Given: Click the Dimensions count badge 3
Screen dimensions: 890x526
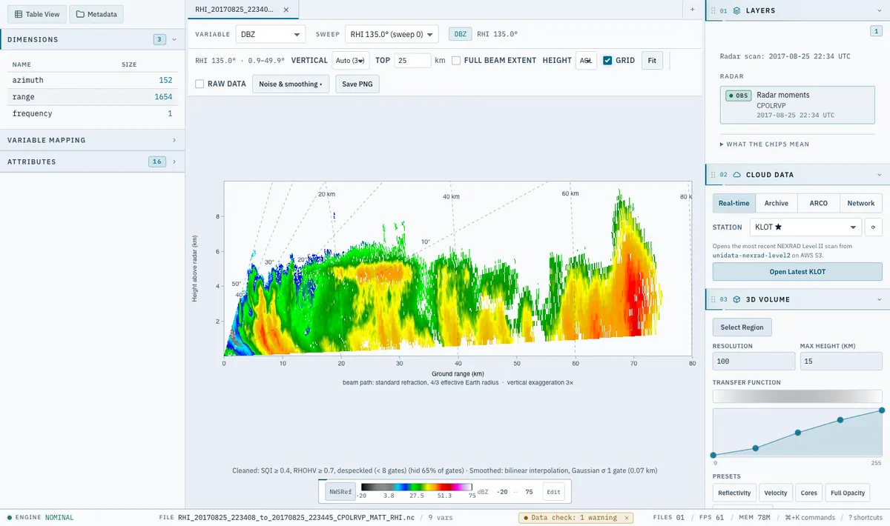Looking at the screenshot, I should 159,39.
